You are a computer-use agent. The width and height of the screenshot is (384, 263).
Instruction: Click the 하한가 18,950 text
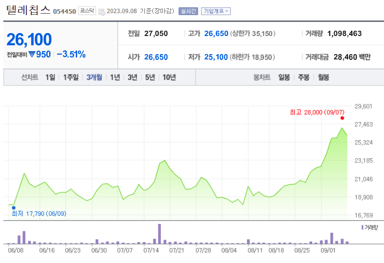point(252,57)
